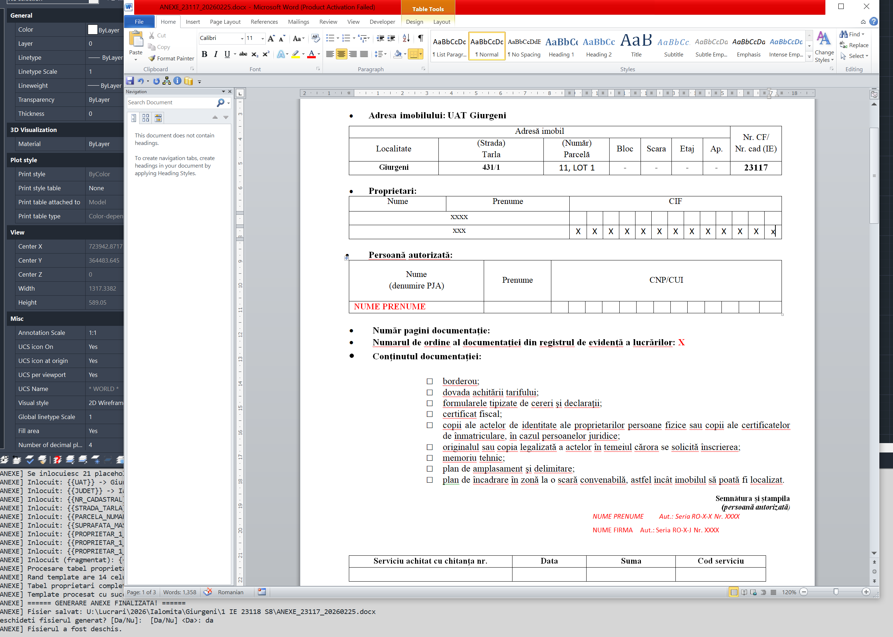
Task: Toggle the Show/Hide paragraph marks pilcrow
Action: coord(420,38)
